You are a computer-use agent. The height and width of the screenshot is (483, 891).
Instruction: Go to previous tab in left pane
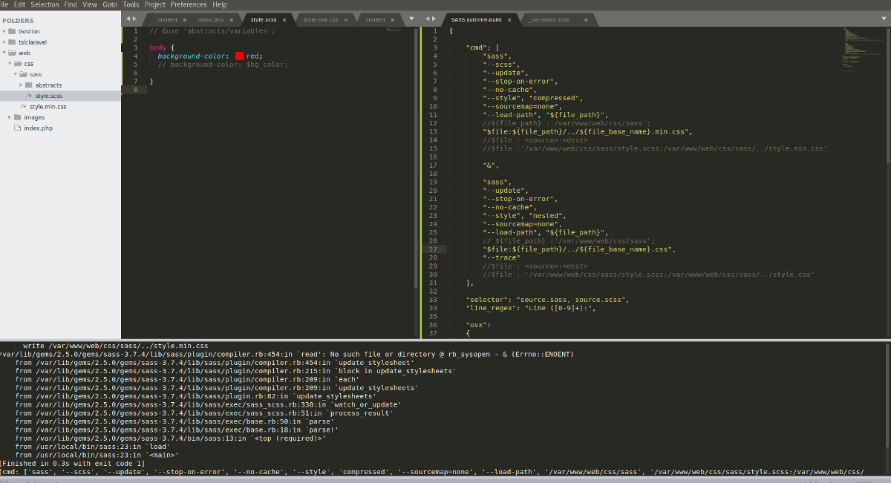coord(127,18)
